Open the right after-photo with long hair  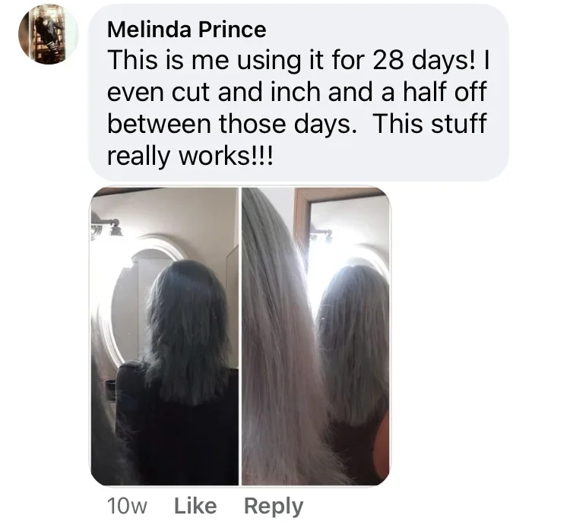coord(316,337)
